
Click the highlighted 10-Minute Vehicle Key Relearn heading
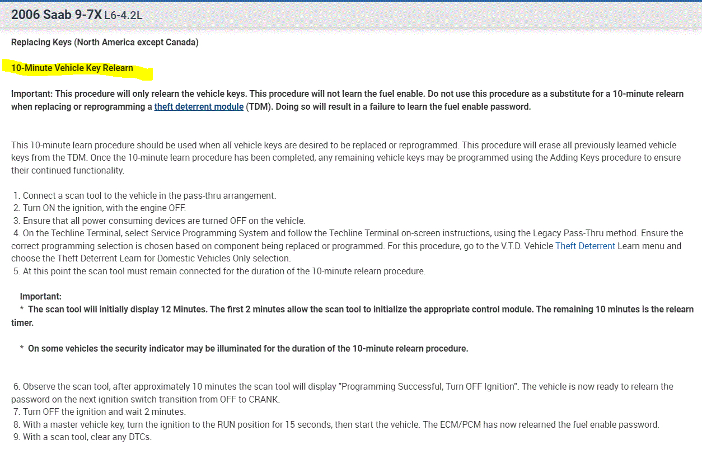pyautogui.click(x=72, y=68)
